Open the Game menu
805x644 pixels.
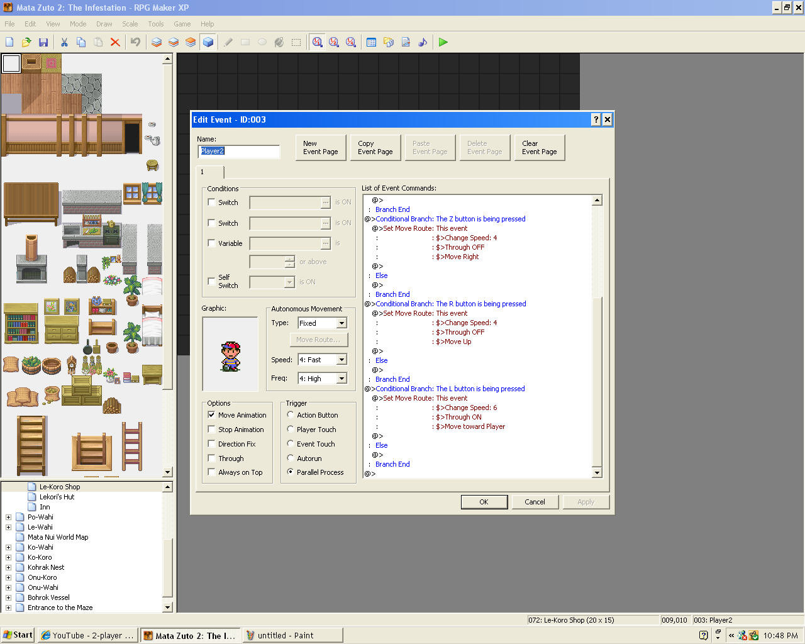pos(182,24)
